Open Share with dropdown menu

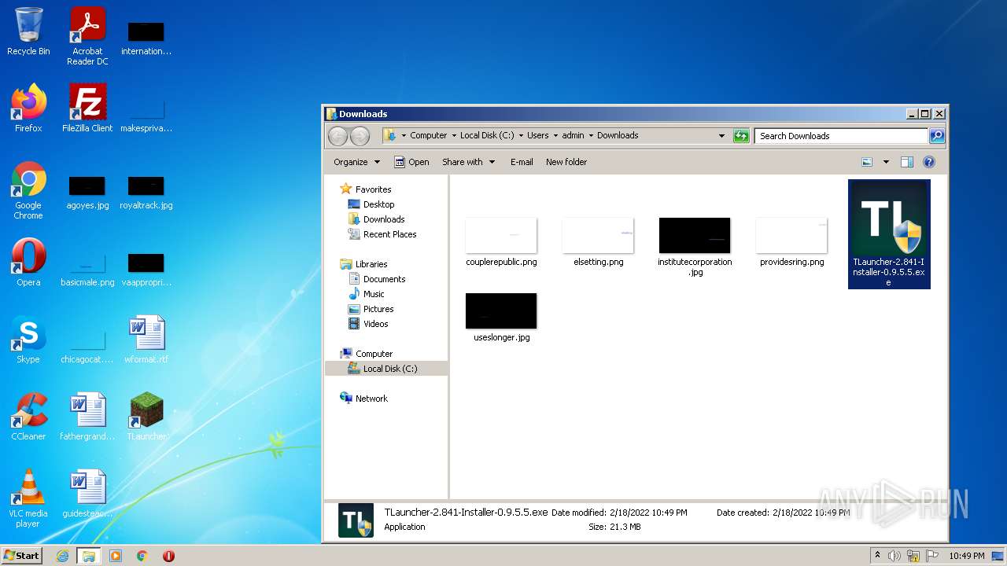tap(468, 162)
